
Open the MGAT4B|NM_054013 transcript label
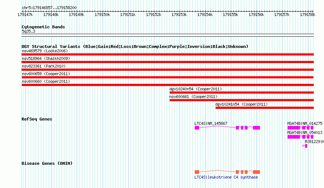(x=305, y=132)
